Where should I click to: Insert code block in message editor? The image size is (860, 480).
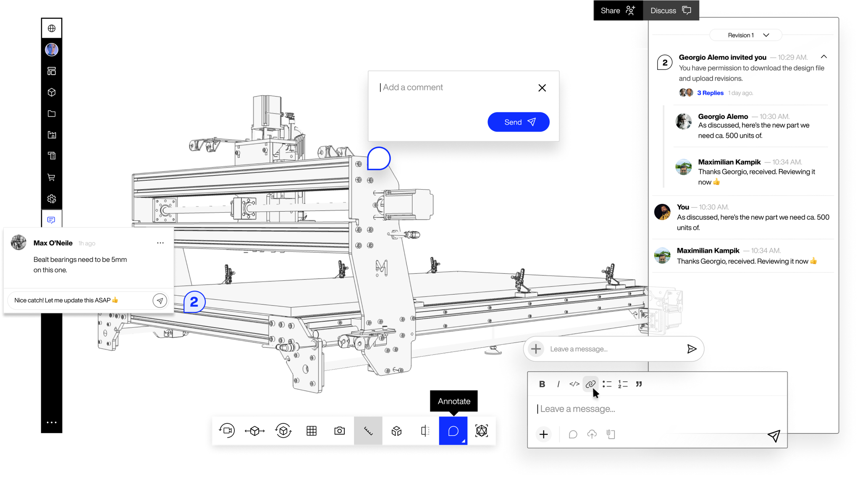tap(574, 384)
